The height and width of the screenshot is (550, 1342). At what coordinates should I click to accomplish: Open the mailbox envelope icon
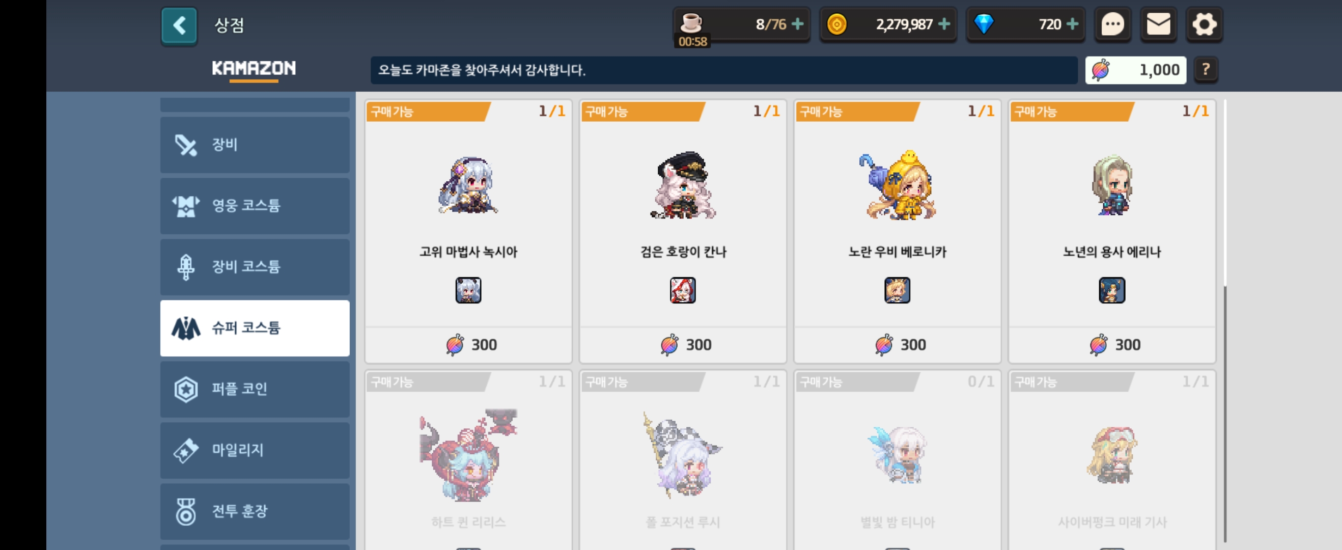[x=1158, y=24]
